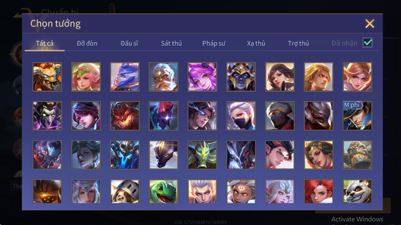Select the masked ninja with headband hero
Viewport: 401px width, 225px height.
280,116
